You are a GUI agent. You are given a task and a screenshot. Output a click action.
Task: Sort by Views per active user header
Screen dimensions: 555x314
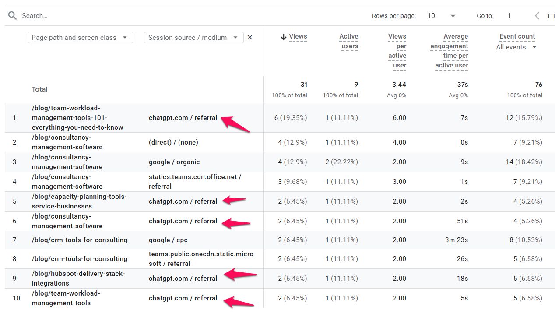coord(397,51)
